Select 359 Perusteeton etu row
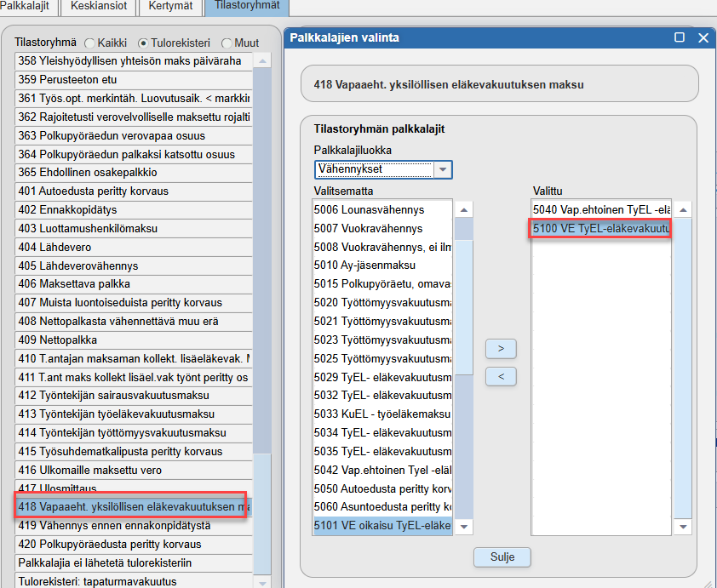The image size is (717, 588). click(x=134, y=79)
